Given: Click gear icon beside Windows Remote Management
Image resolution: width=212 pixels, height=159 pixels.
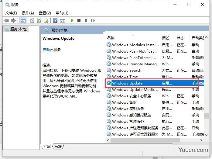Looking at the screenshot, I should click(x=109, y=64).
